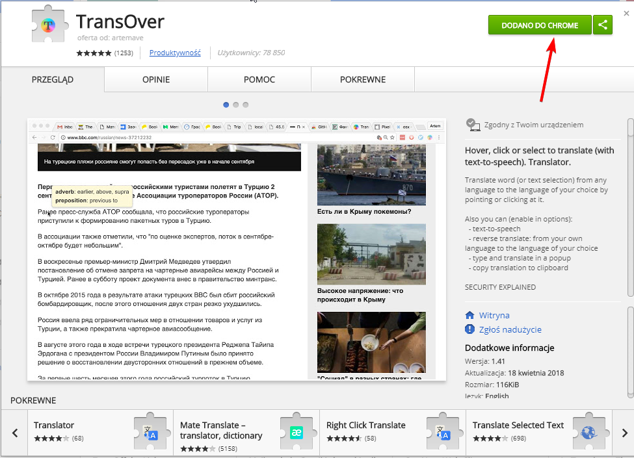This screenshot has width=634, height=458.
Task: Open the Mate Translate extension card
Action: click(x=246, y=433)
